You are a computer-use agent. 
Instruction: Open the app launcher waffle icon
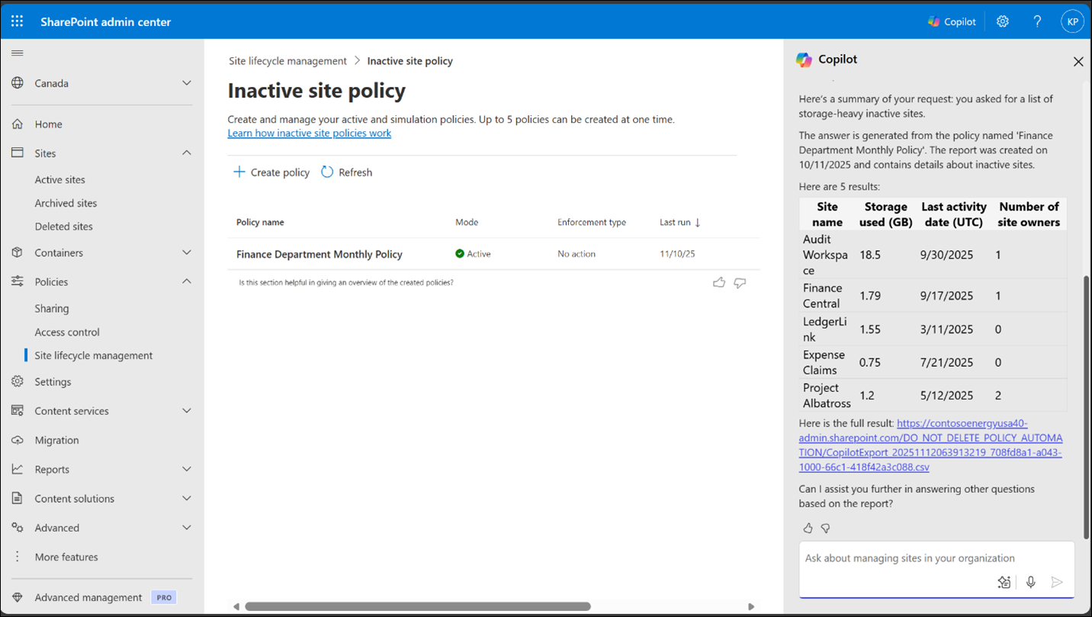coord(17,21)
